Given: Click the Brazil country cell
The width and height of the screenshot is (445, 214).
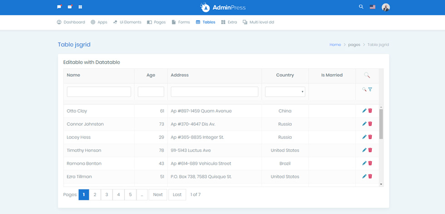Looking at the screenshot, I should click(x=285, y=164).
